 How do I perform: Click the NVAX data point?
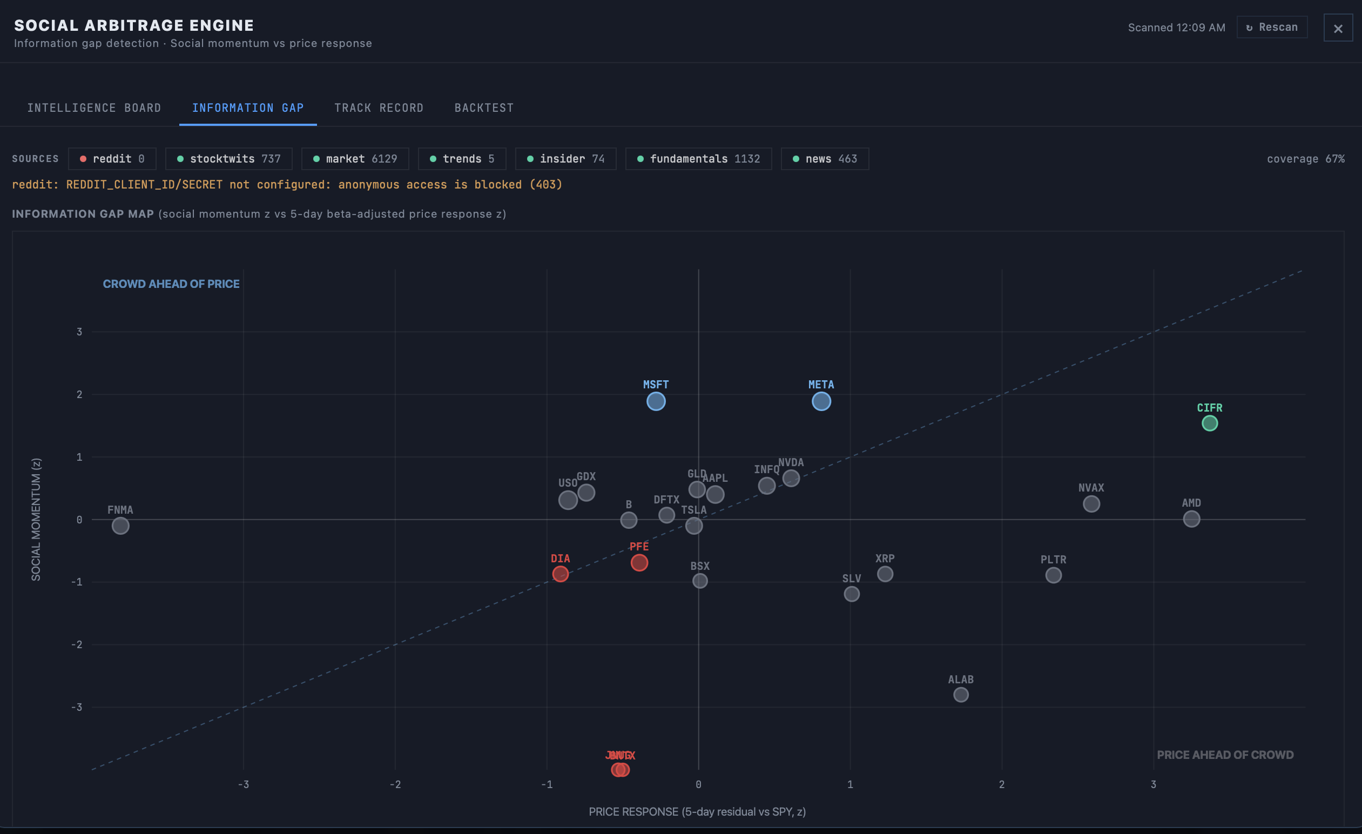[1091, 504]
